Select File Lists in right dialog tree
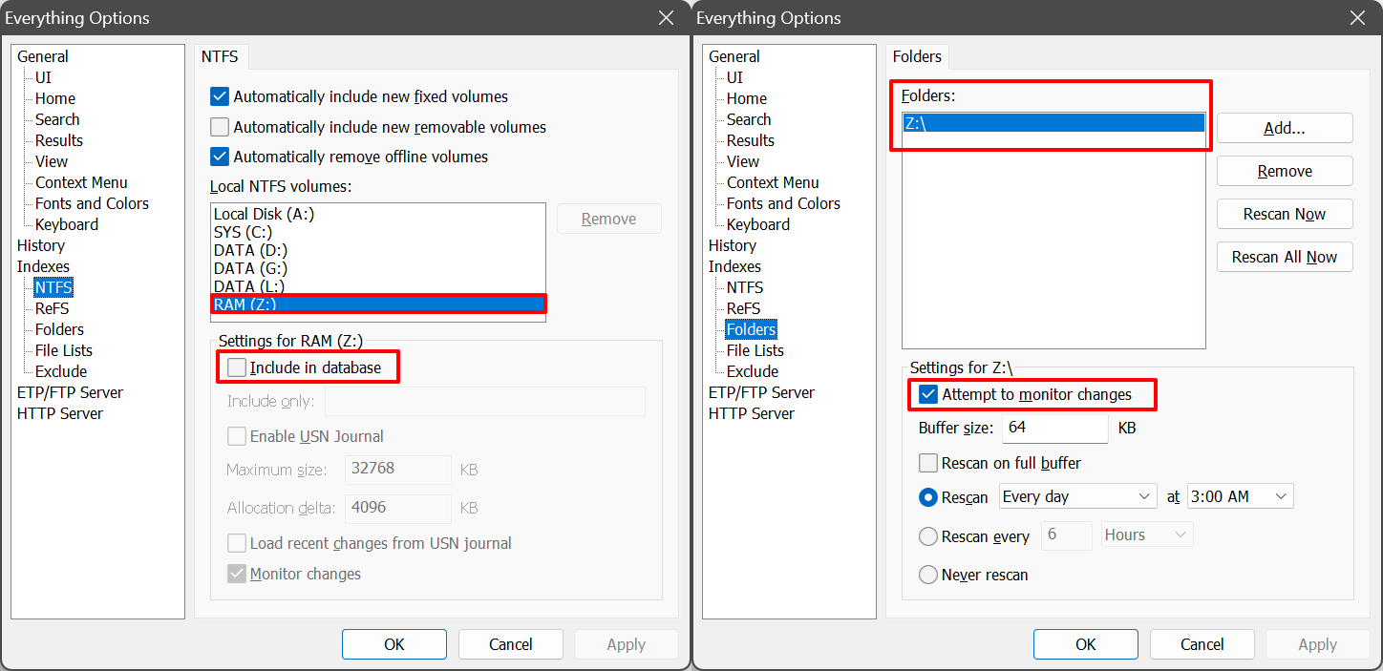The width and height of the screenshot is (1383, 671). point(755,350)
